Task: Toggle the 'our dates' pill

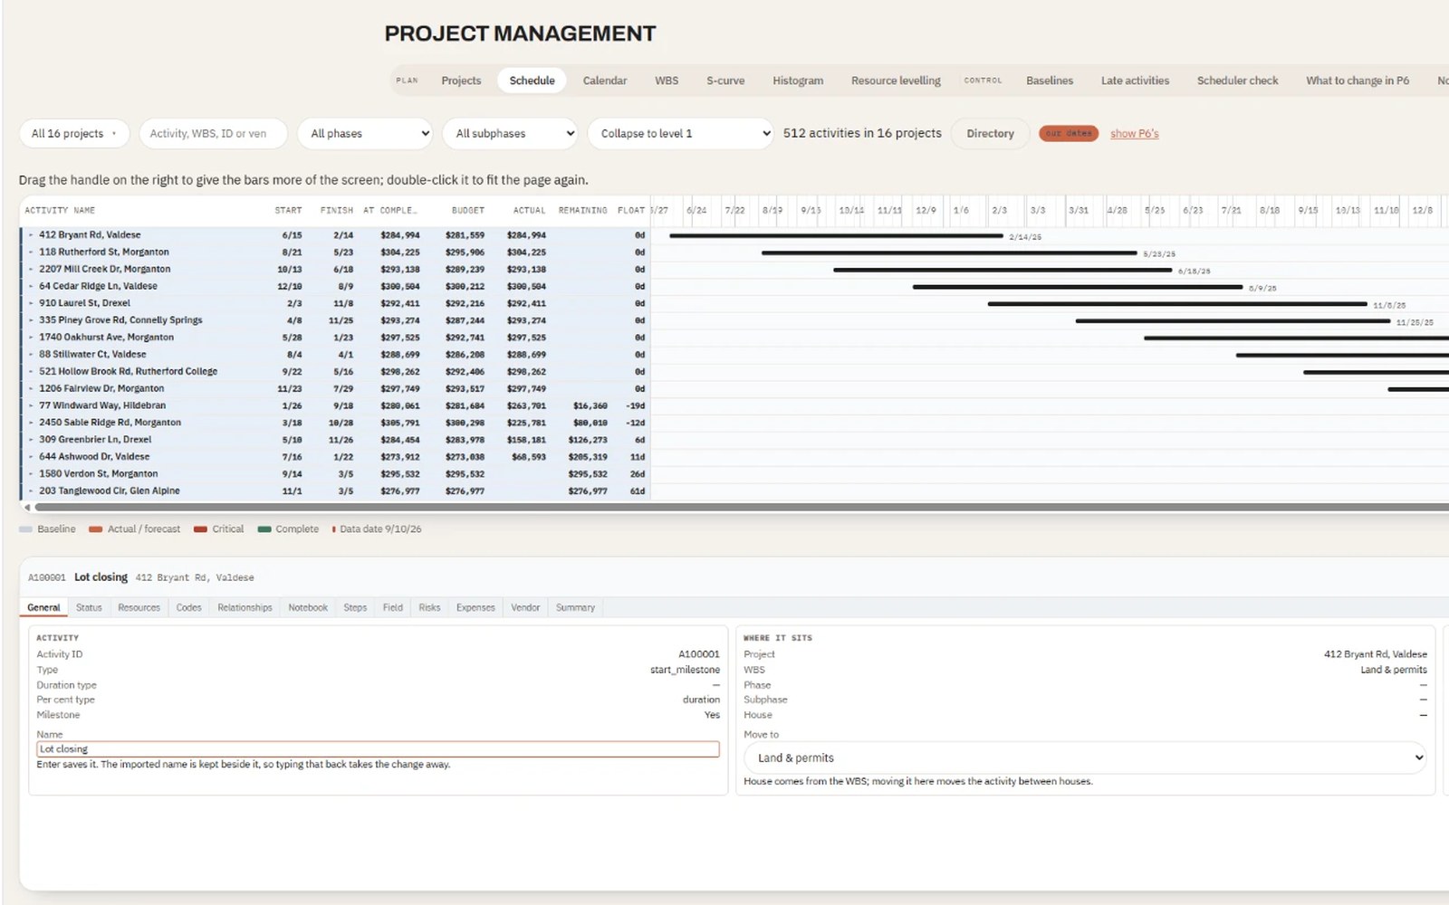Action: 1069,133
